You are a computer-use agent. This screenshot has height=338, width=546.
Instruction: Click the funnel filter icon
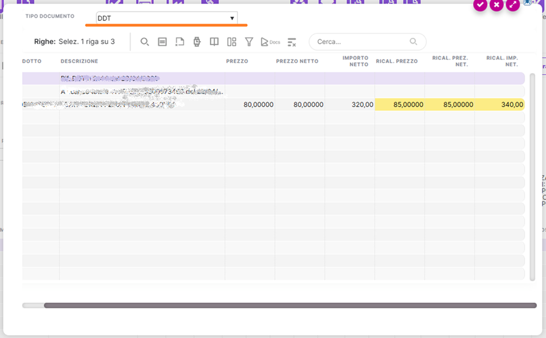(249, 42)
